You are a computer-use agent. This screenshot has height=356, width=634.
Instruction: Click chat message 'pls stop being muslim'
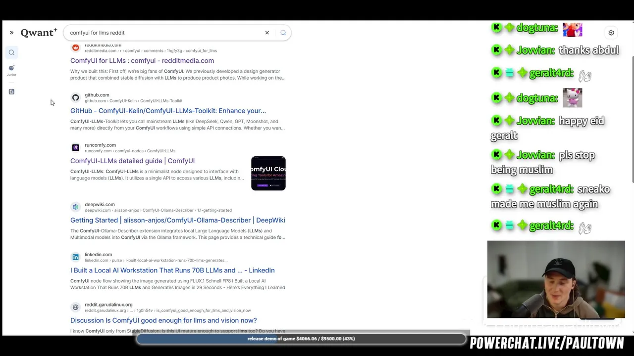click(x=543, y=162)
